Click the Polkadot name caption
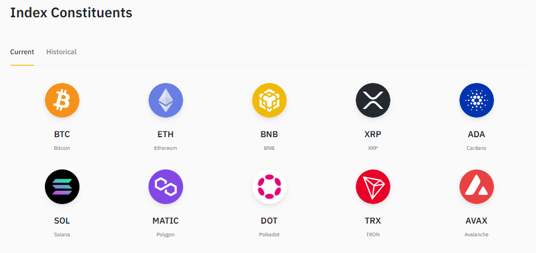This screenshot has width=536, height=253. (x=269, y=235)
